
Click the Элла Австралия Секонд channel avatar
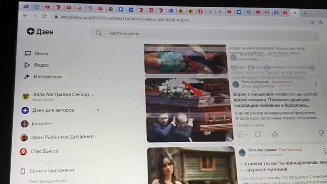[26, 97]
